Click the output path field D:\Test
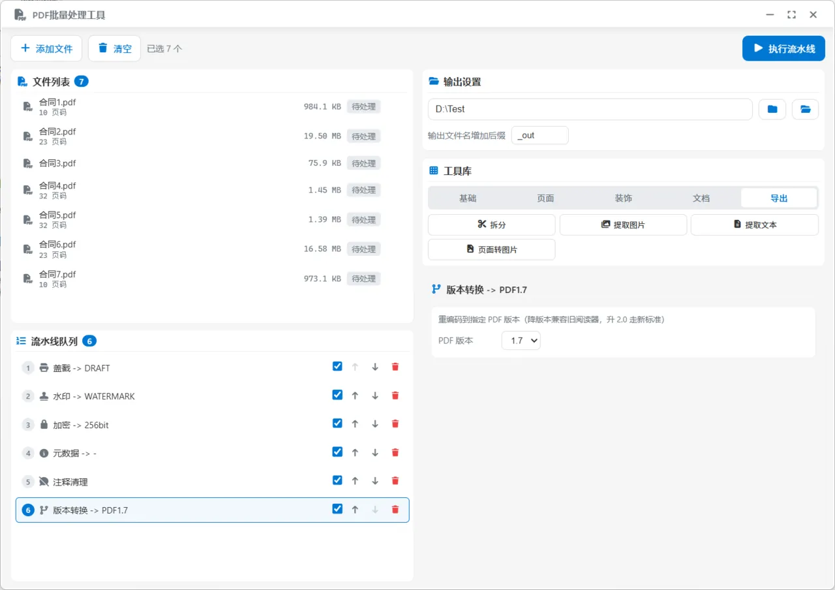835x590 pixels. coord(590,109)
